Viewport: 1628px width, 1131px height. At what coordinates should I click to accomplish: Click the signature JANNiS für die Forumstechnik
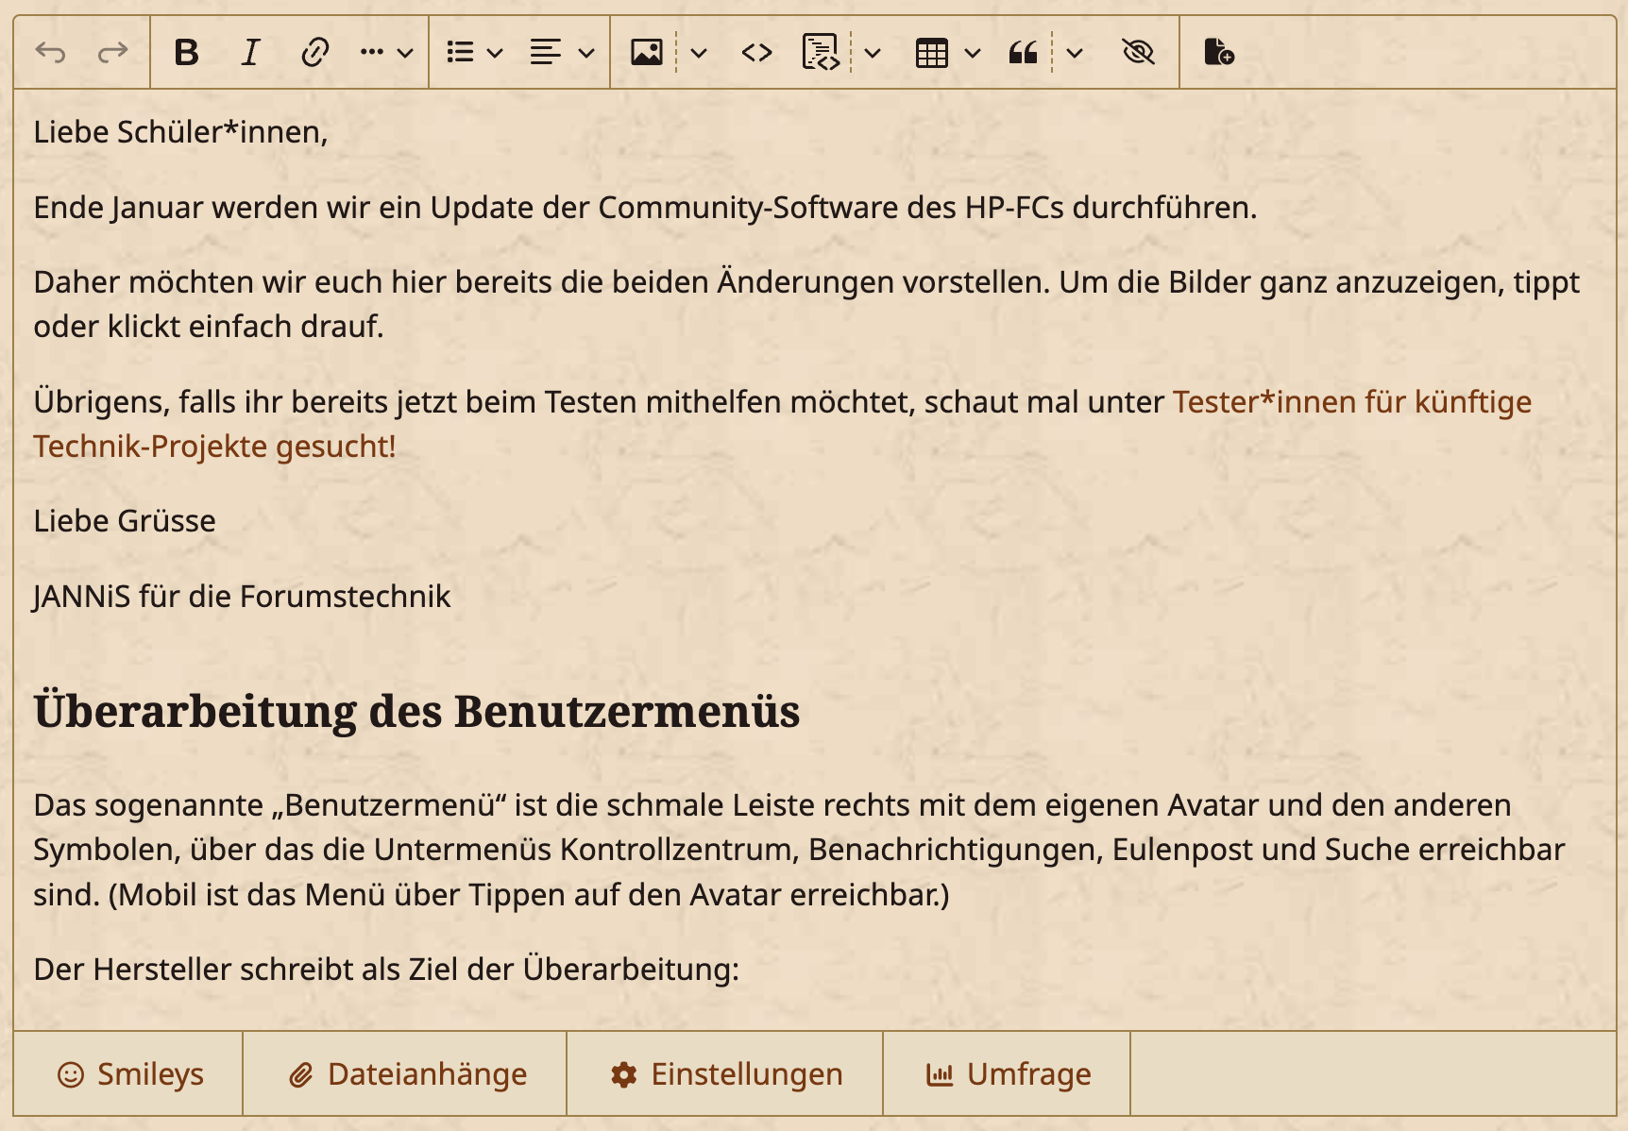(242, 597)
